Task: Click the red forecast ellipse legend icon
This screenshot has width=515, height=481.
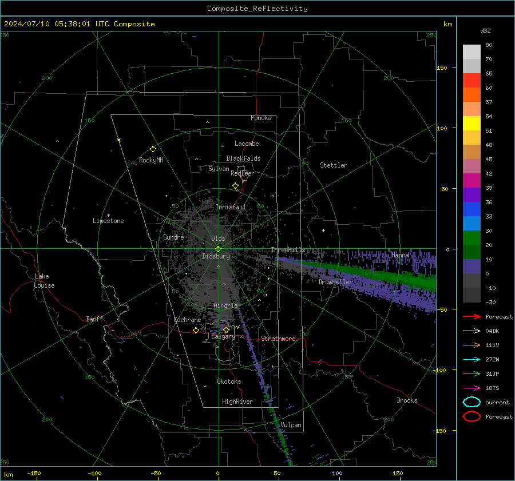Action: pyautogui.click(x=472, y=416)
